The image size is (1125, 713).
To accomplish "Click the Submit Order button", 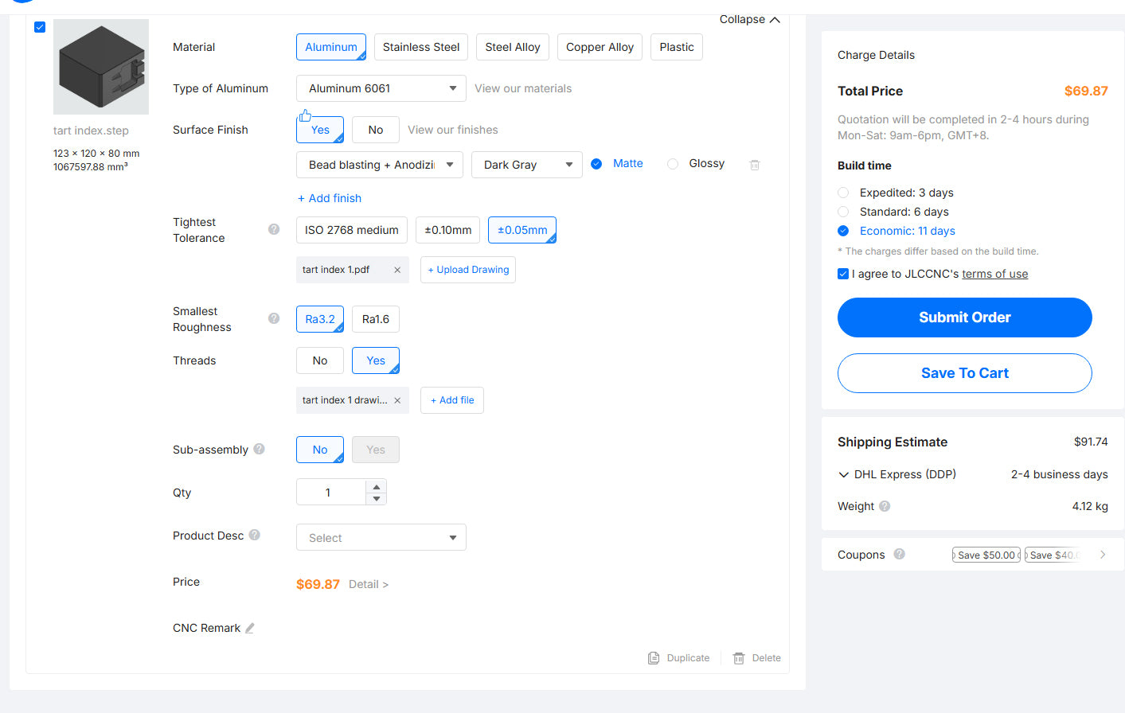I will [964, 318].
